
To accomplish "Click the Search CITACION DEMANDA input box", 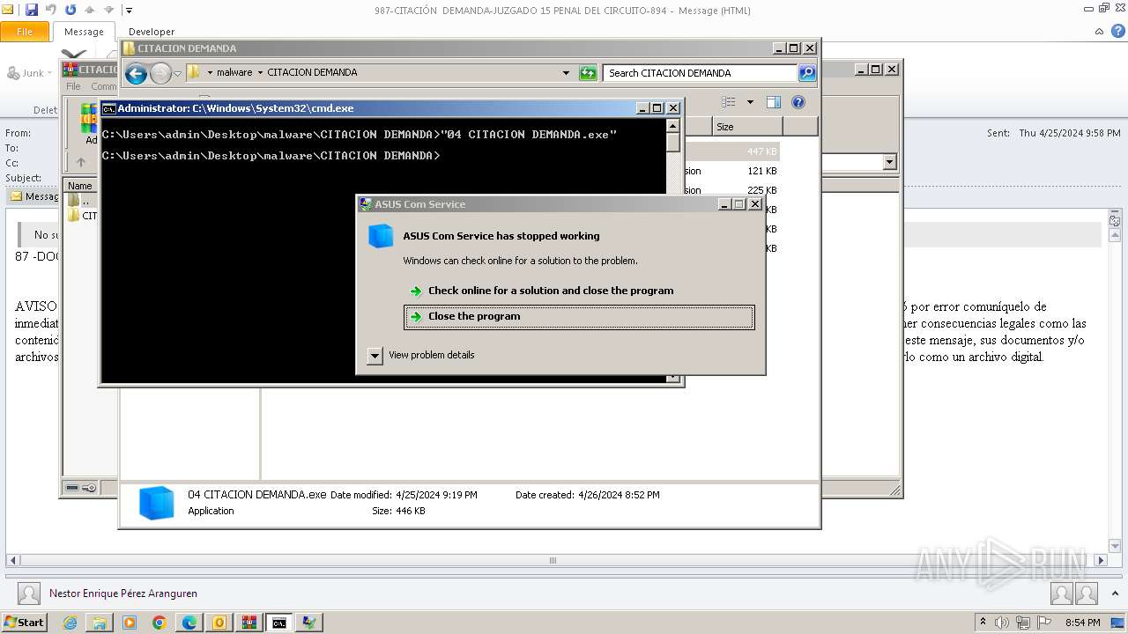I will (701, 73).
